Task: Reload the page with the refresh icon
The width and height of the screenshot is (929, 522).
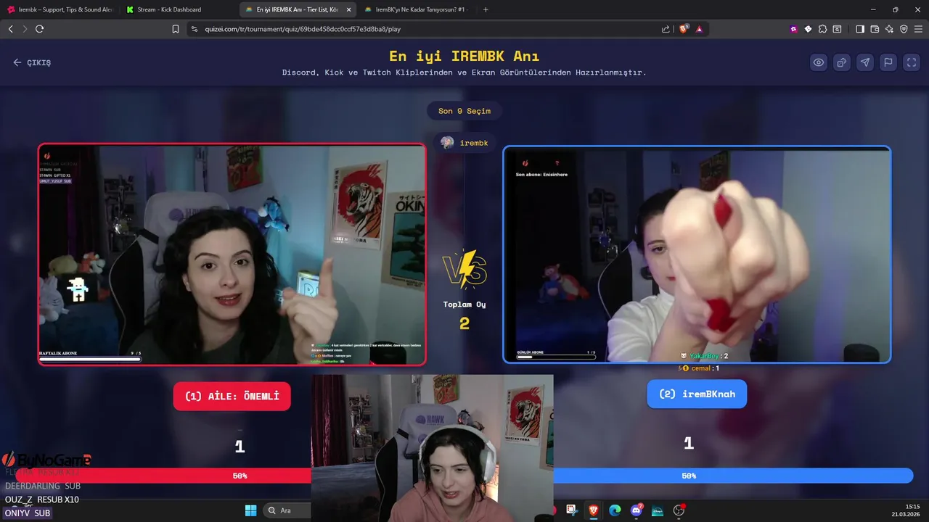Action: [x=40, y=29]
